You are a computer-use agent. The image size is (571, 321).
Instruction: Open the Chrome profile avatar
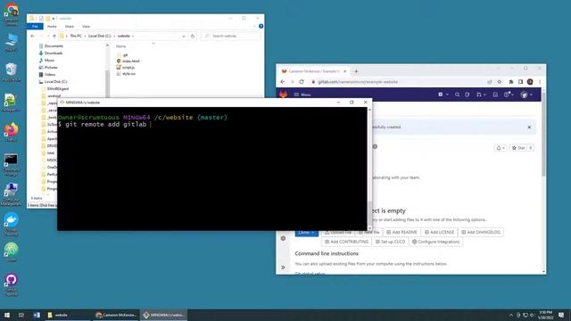pos(530,82)
